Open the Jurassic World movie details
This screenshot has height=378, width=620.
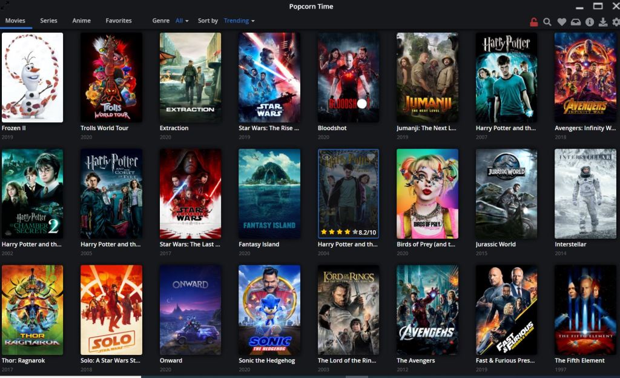coord(506,193)
